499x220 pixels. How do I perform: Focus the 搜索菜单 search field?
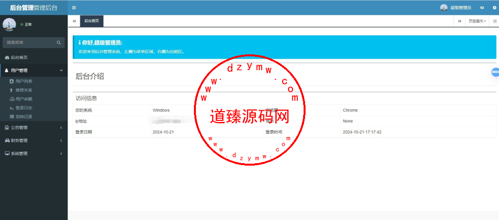coord(30,42)
